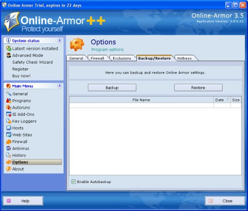Click the Hosts icon in sidebar
The image size is (248, 211).
coord(9,128)
